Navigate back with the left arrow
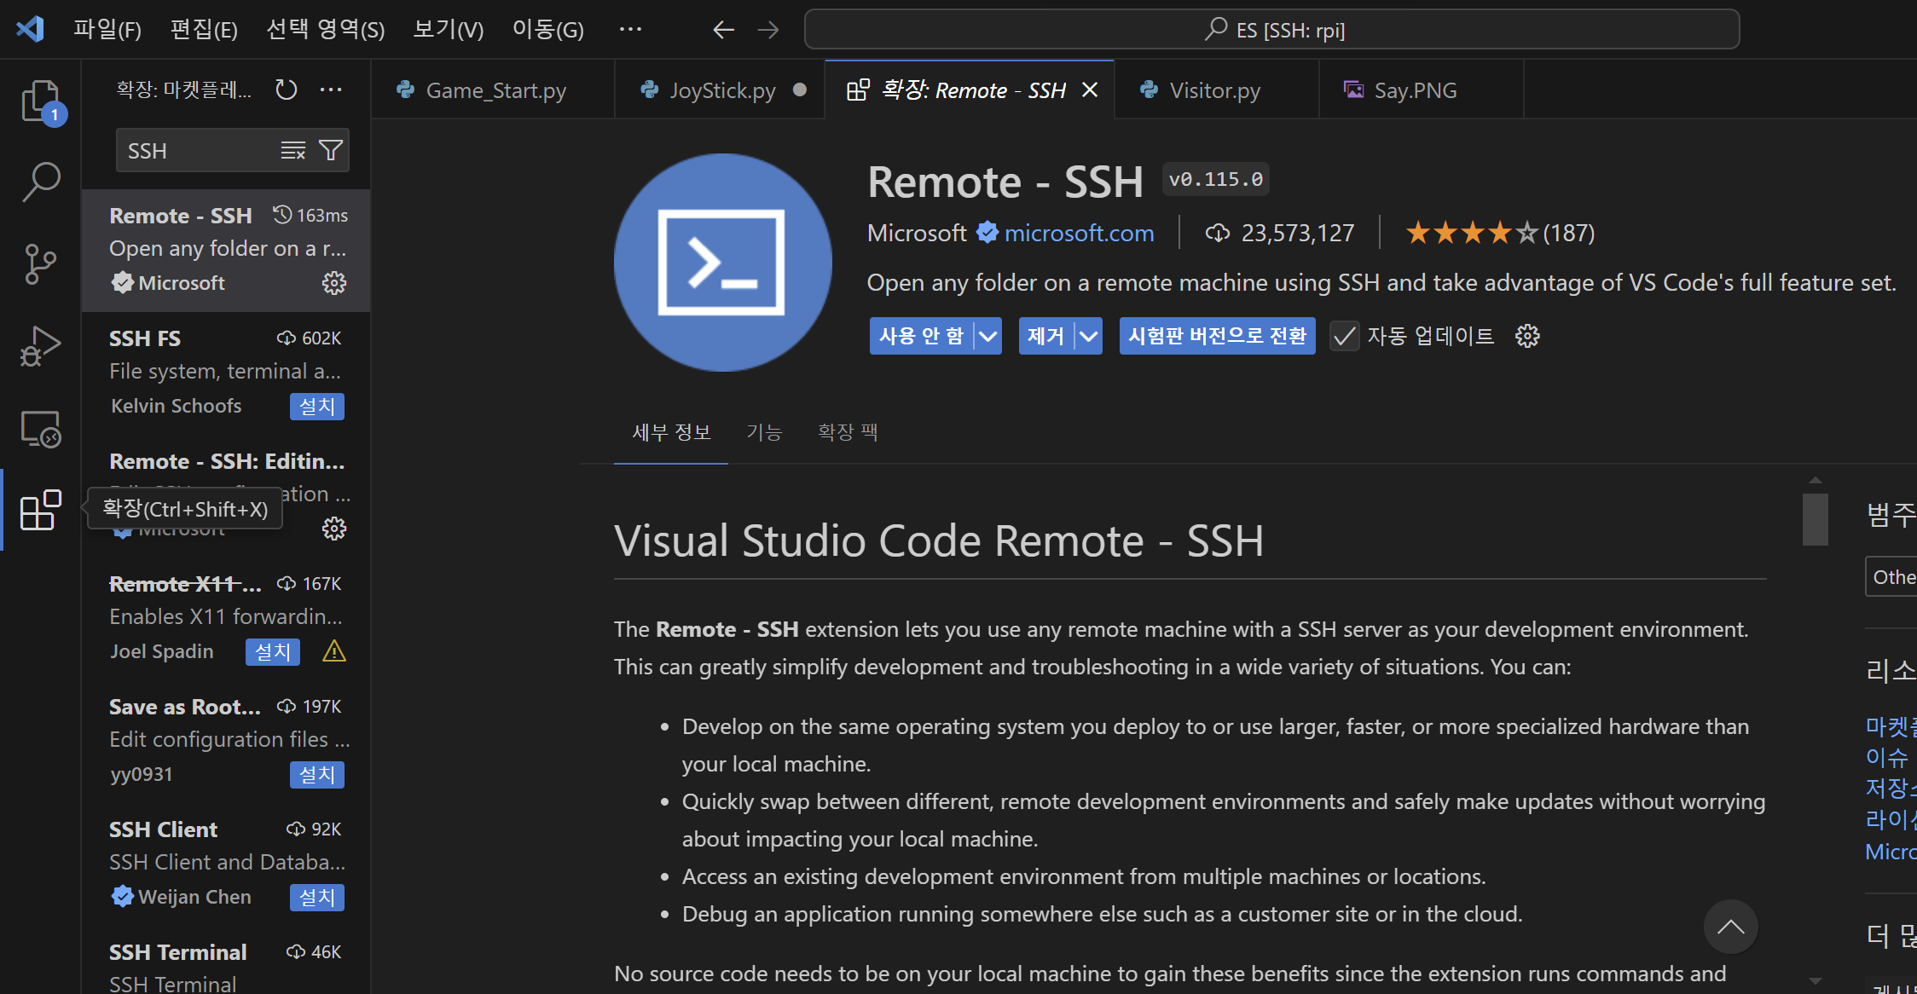The image size is (1917, 994). point(723,30)
